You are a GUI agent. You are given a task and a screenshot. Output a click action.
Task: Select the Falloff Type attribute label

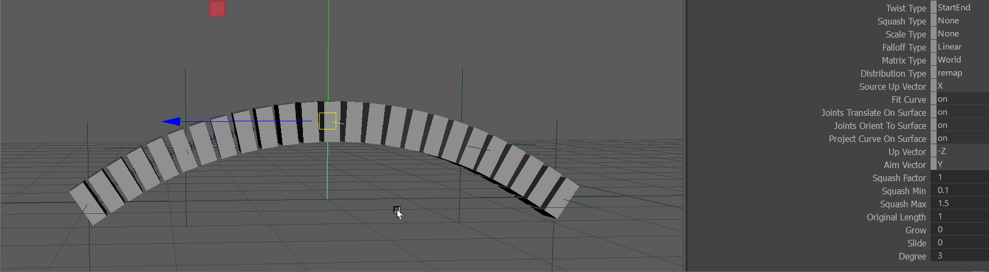(x=904, y=47)
